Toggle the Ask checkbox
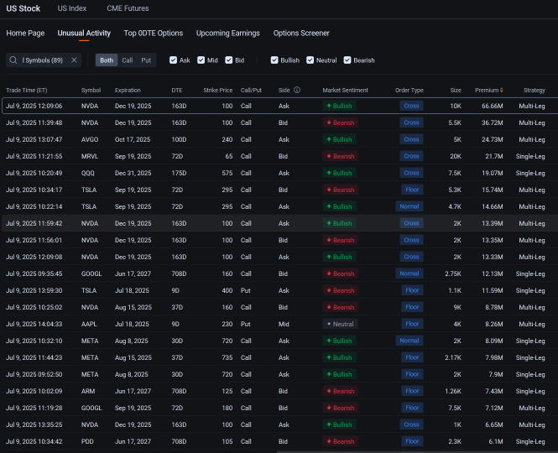The image size is (558, 453). click(x=174, y=60)
